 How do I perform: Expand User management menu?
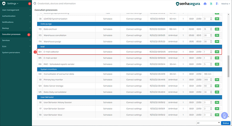pos(16,10)
